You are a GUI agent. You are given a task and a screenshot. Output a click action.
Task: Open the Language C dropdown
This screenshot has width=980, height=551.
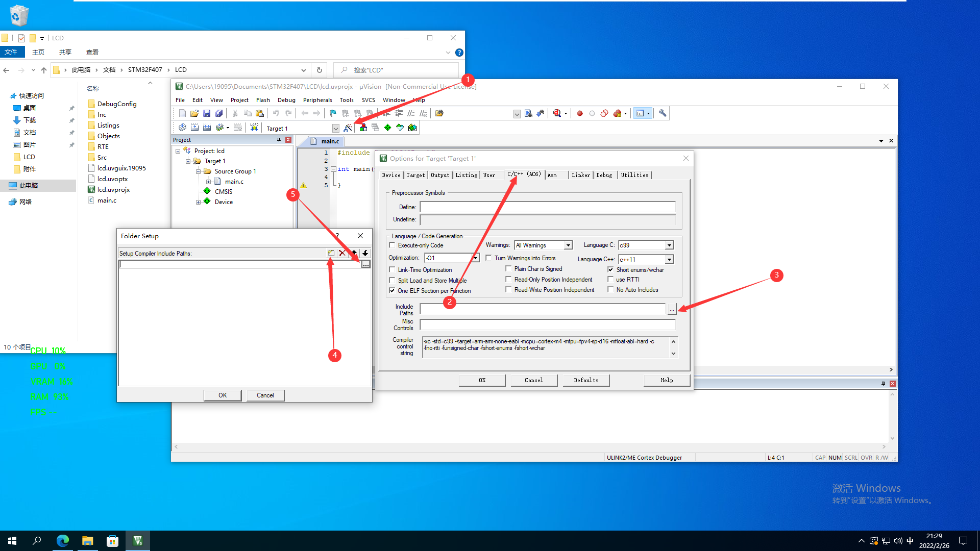[x=669, y=245]
